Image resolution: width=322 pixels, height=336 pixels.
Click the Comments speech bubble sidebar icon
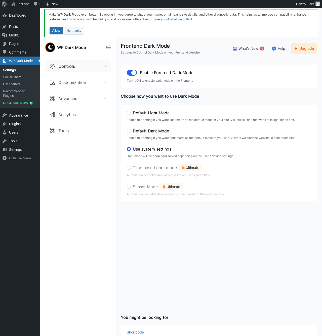coord(5,52)
